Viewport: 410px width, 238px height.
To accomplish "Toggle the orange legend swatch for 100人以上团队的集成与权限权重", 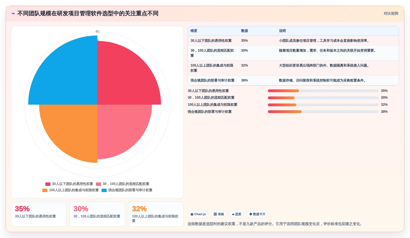I will coord(45,190).
